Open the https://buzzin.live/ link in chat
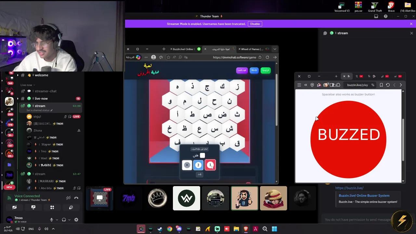This screenshot has height=234, width=416. pos(349,188)
